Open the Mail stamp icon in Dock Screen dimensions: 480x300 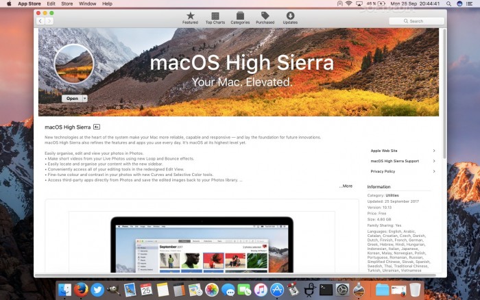point(130,290)
